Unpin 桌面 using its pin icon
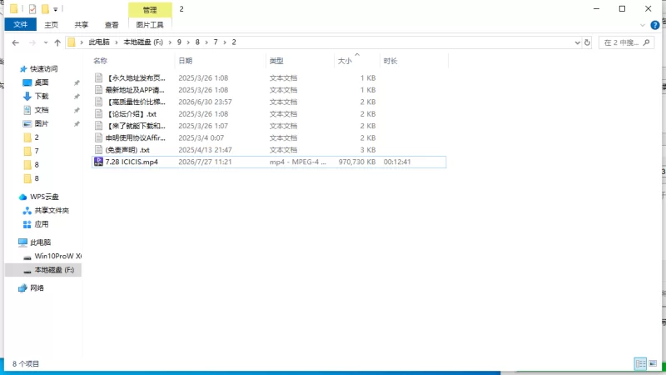Viewport: 666px width, 375px height. click(x=77, y=82)
